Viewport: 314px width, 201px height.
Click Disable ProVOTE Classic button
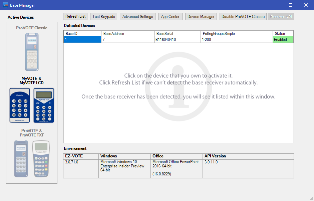(x=243, y=17)
